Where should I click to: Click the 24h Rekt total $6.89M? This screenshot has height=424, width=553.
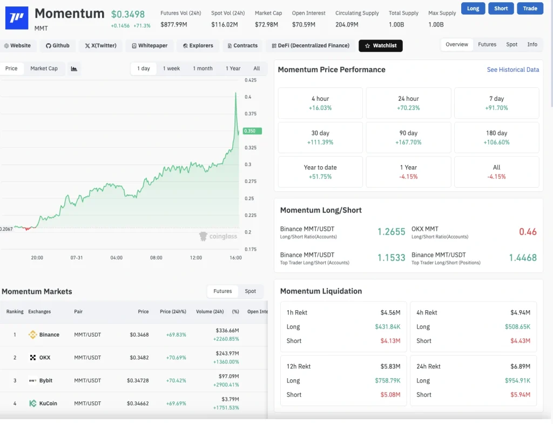click(x=520, y=367)
